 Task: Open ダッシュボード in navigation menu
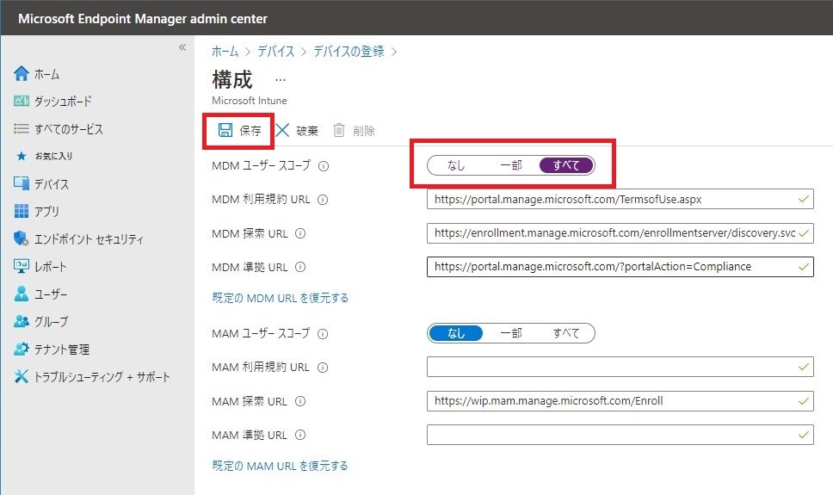(x=63, y=101)
